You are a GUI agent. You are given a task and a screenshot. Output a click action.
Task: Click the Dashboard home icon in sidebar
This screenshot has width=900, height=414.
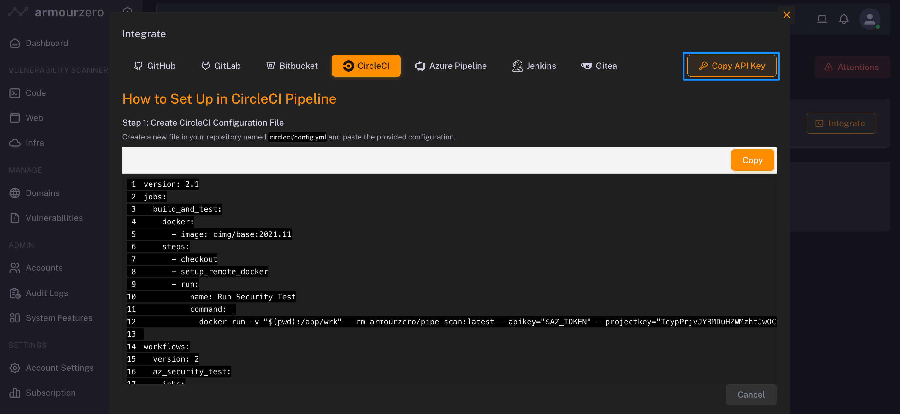coord(15,43)
